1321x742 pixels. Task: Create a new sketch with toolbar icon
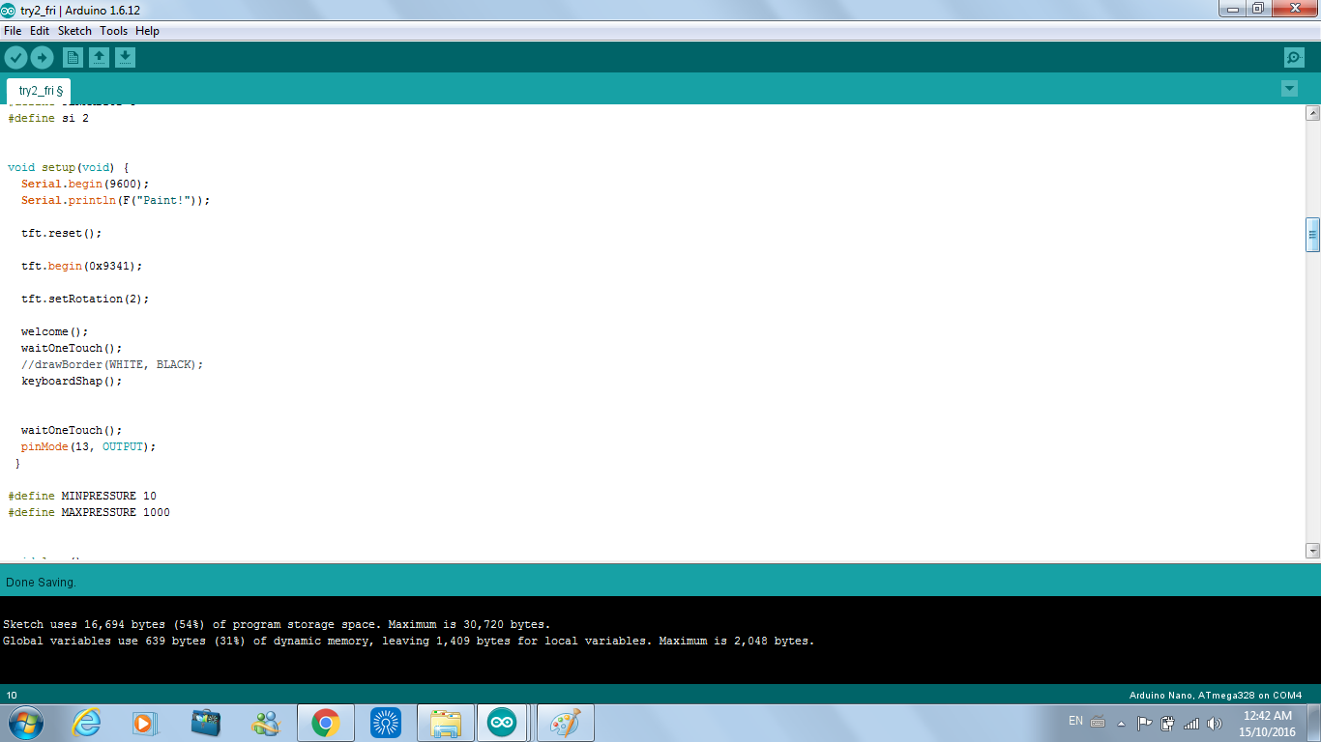coord(73,58)
